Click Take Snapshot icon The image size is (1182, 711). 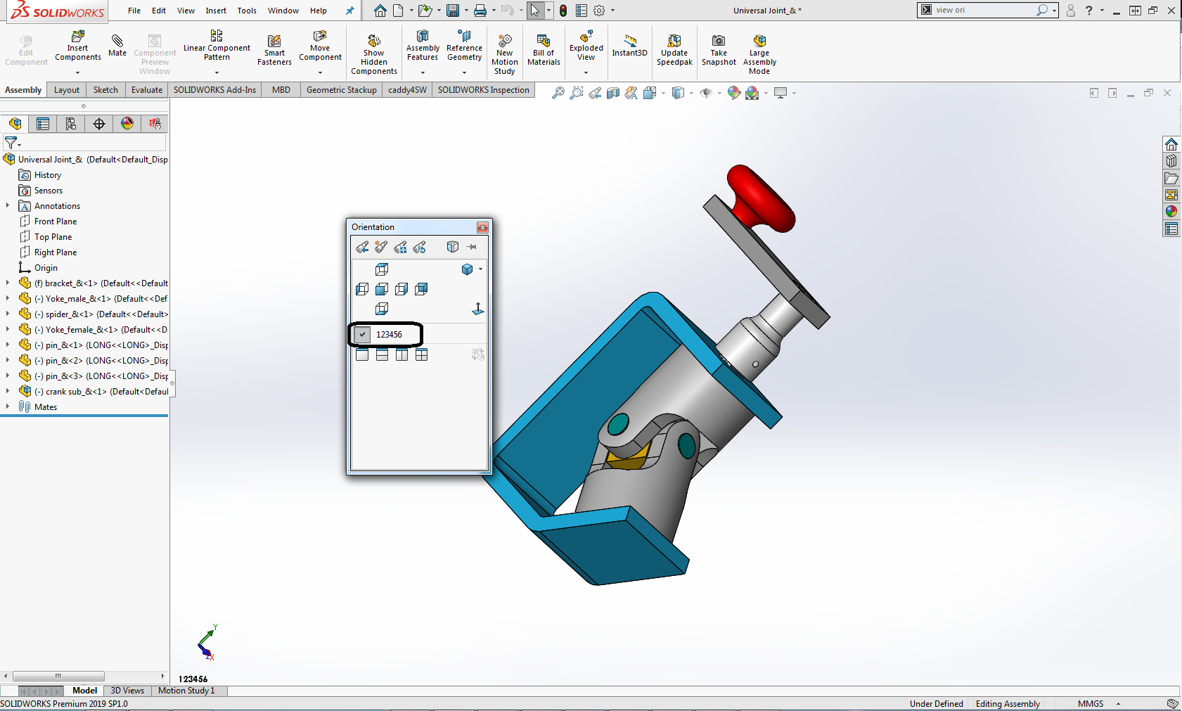pos(718,49)
